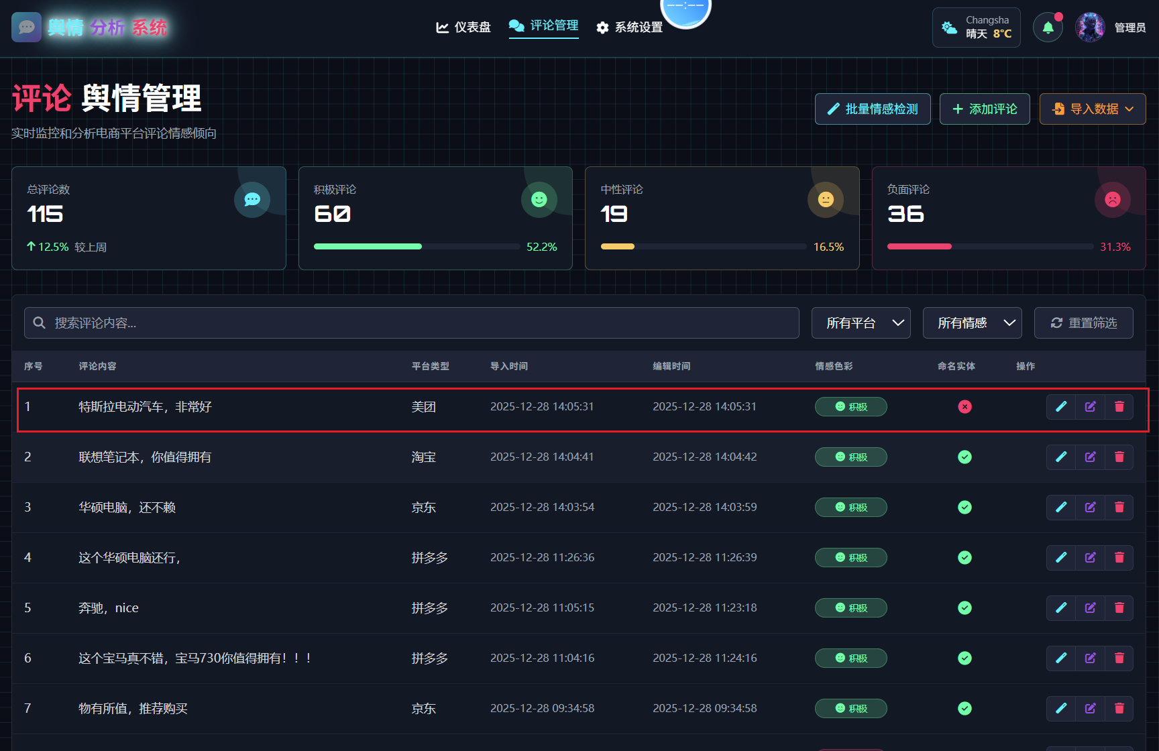Click the red trash icon for row 6
The width and height of the screenshot is (1159, 751).
[x=1119, y=658]
